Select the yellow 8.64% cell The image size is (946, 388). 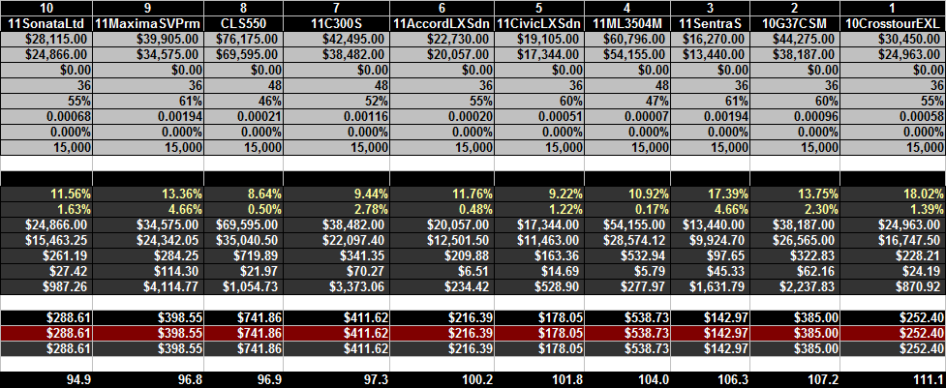click(x=244, y=194)
